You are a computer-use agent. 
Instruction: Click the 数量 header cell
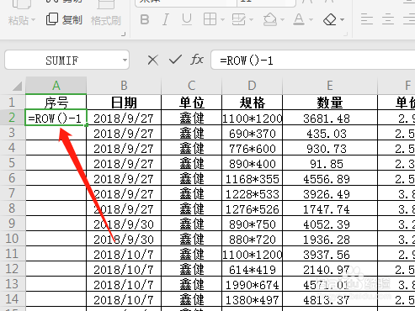[x=330, y=103]
